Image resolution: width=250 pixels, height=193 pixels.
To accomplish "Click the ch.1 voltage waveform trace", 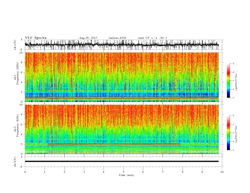I will (x=122, y=45).
